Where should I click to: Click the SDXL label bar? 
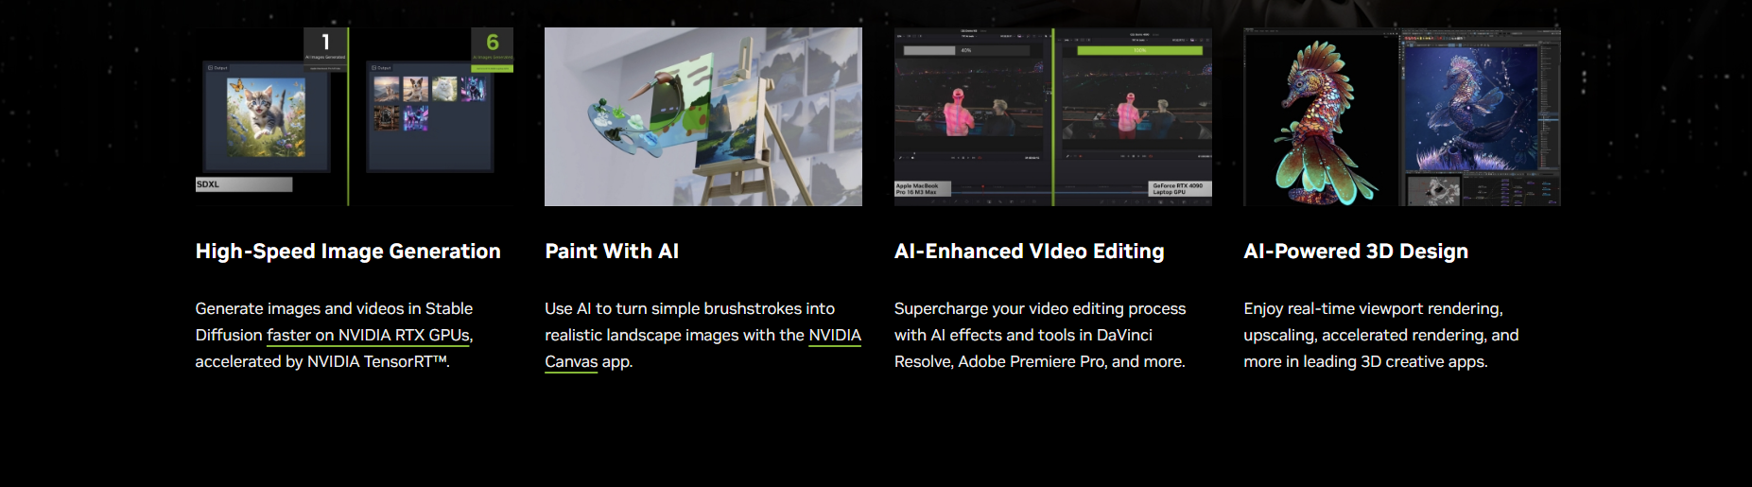tap(243, 184)
